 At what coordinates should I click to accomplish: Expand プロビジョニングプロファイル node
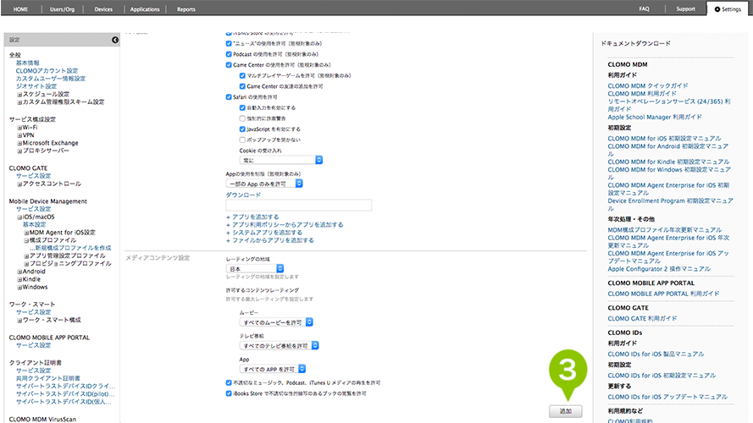pyautogui.click(x=26, y=264)
